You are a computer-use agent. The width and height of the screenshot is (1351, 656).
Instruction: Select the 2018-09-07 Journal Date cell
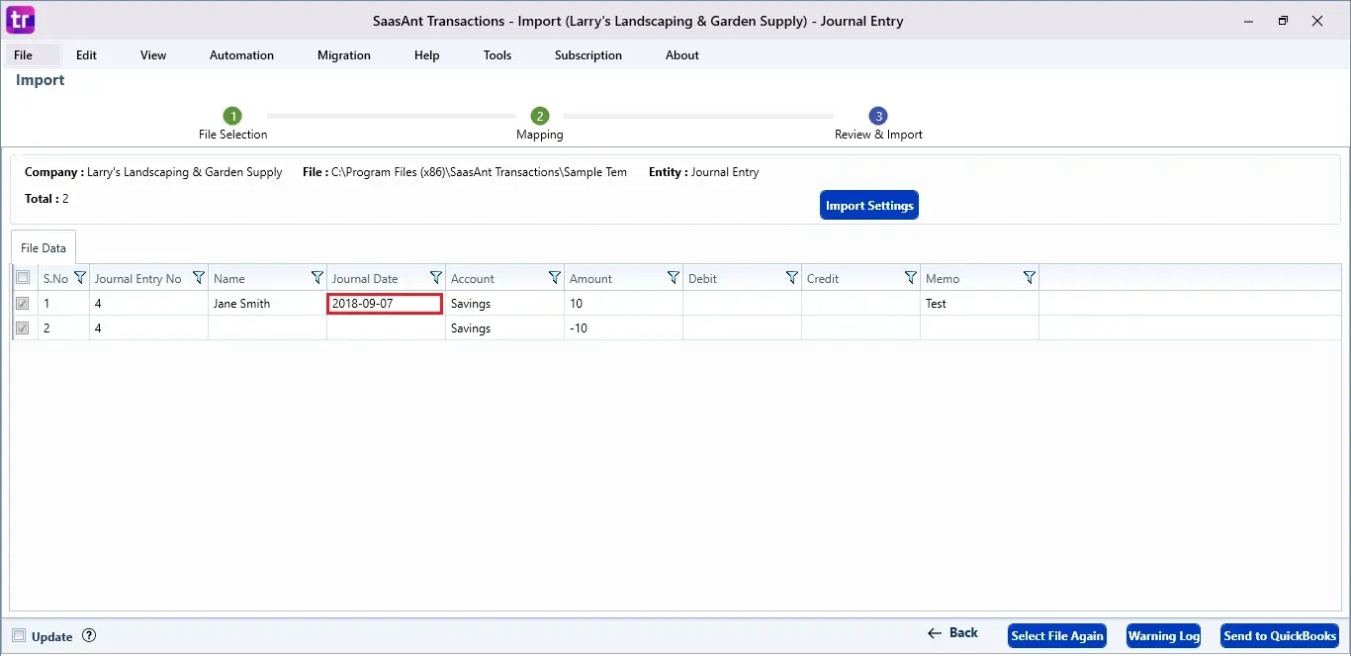[384, 304]
